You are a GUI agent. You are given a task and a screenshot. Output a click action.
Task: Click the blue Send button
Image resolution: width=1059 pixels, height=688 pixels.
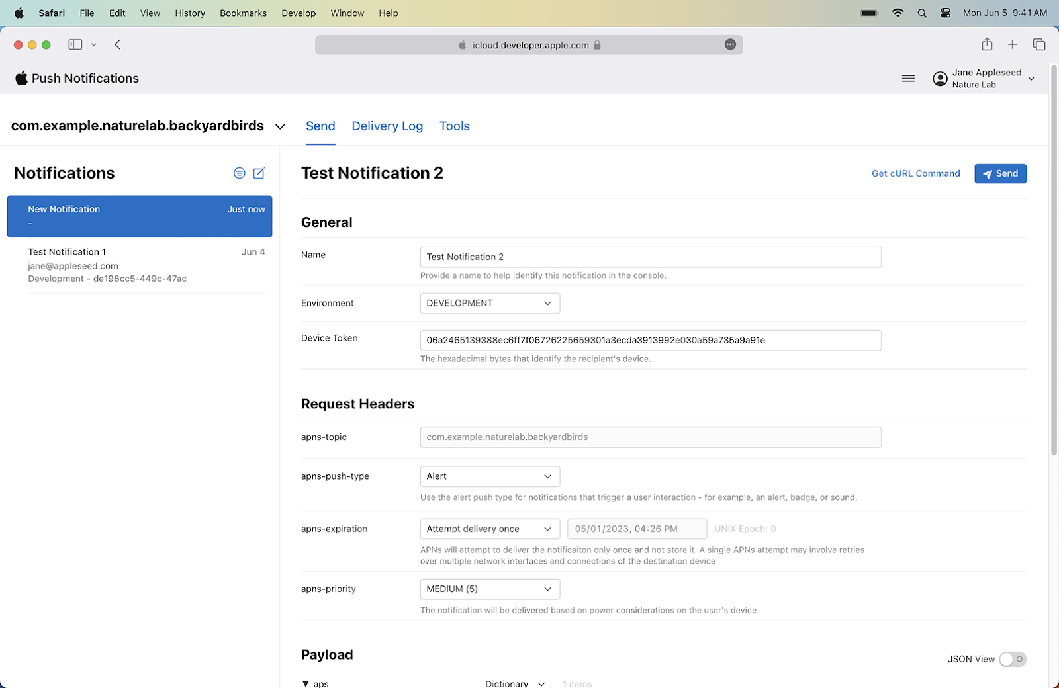[x=1000, y=174]
